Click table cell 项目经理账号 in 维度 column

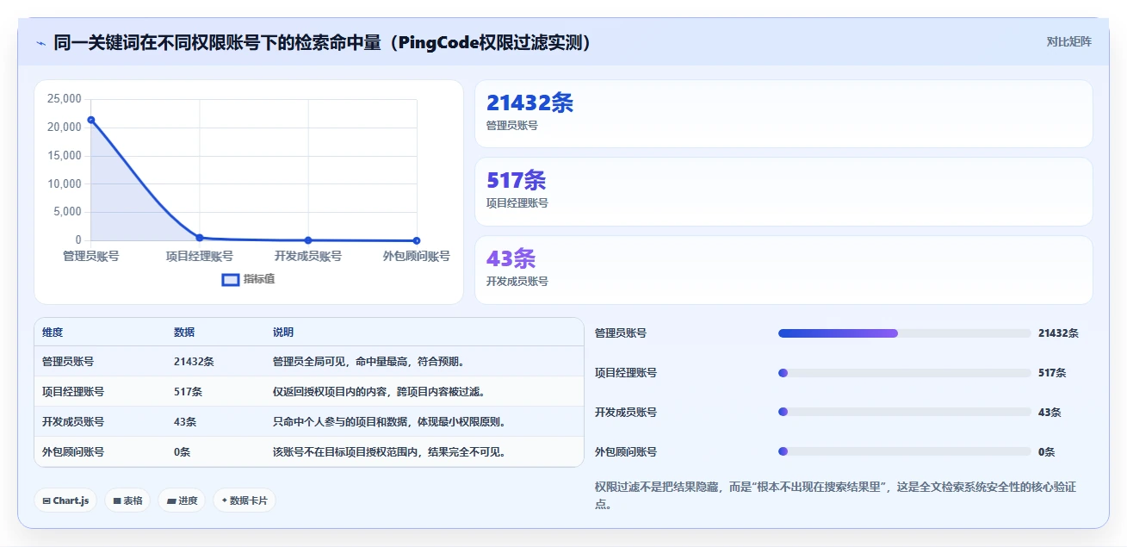[x=73, y=392]
